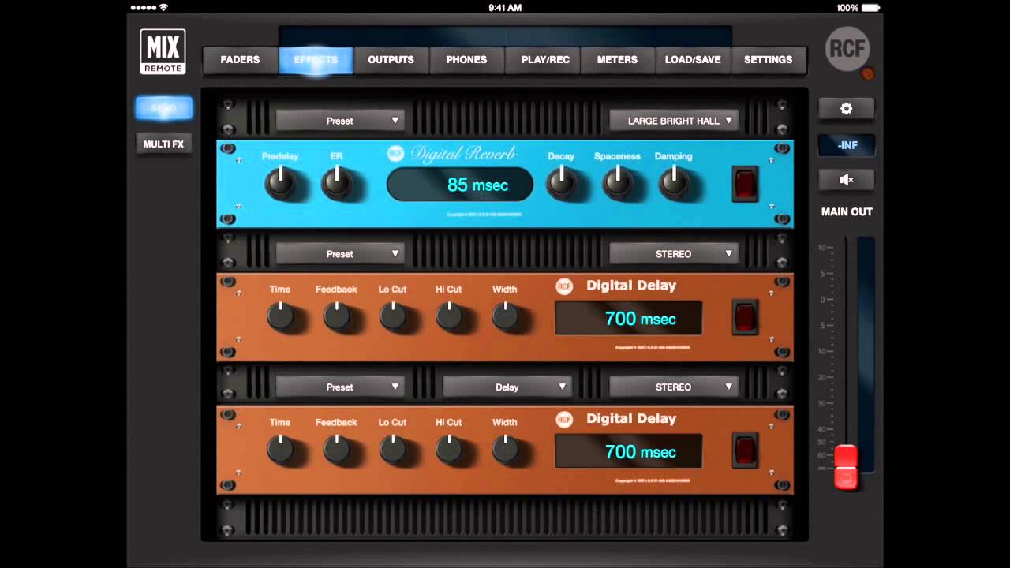
Task: Click the reverb Spaceness knob
Action: pos(617,183)
